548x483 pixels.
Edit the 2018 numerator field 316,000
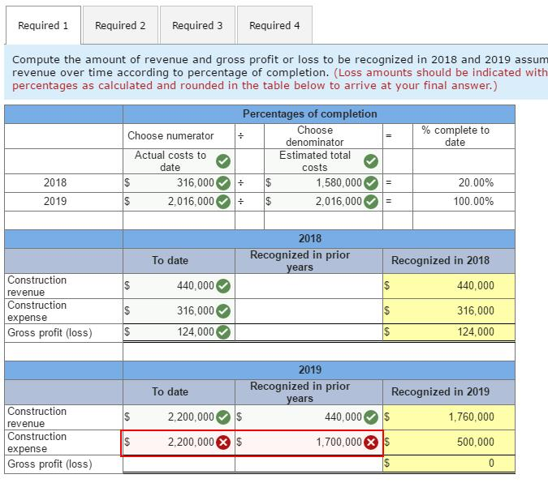tap(179, 183)
